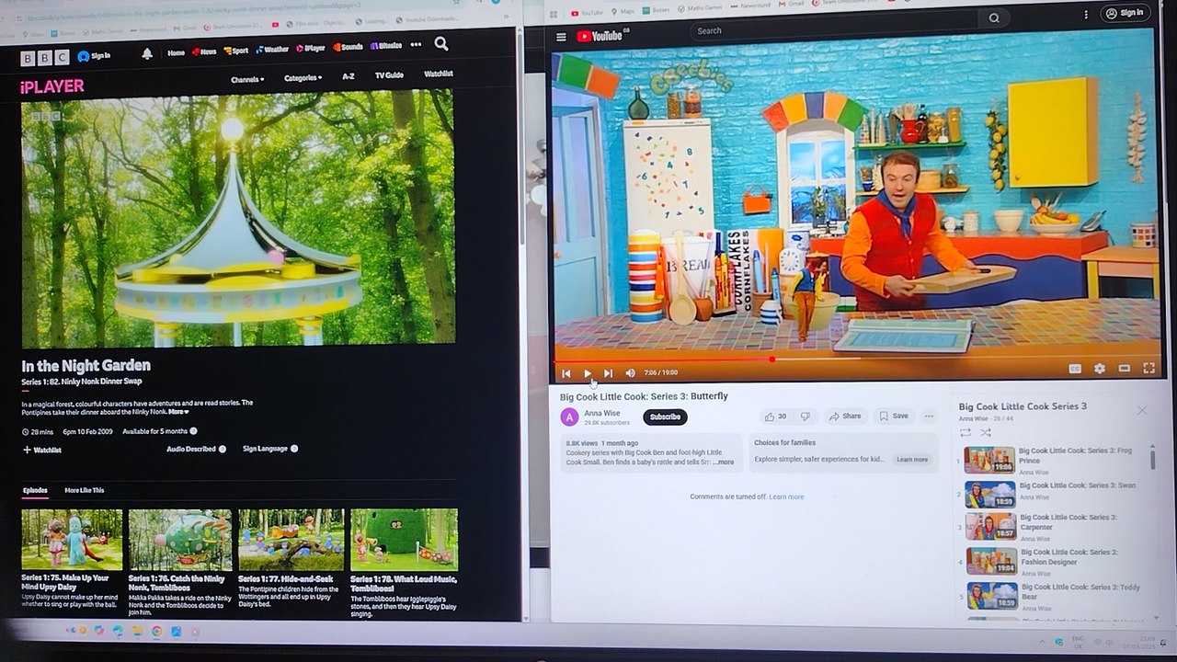Click YouTube Sign in button
The image size is (1177, 662).
click(1126, 13)
